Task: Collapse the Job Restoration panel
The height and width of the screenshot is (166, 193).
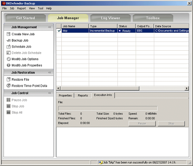Action: pyautogui.click(x=49, y=73)
